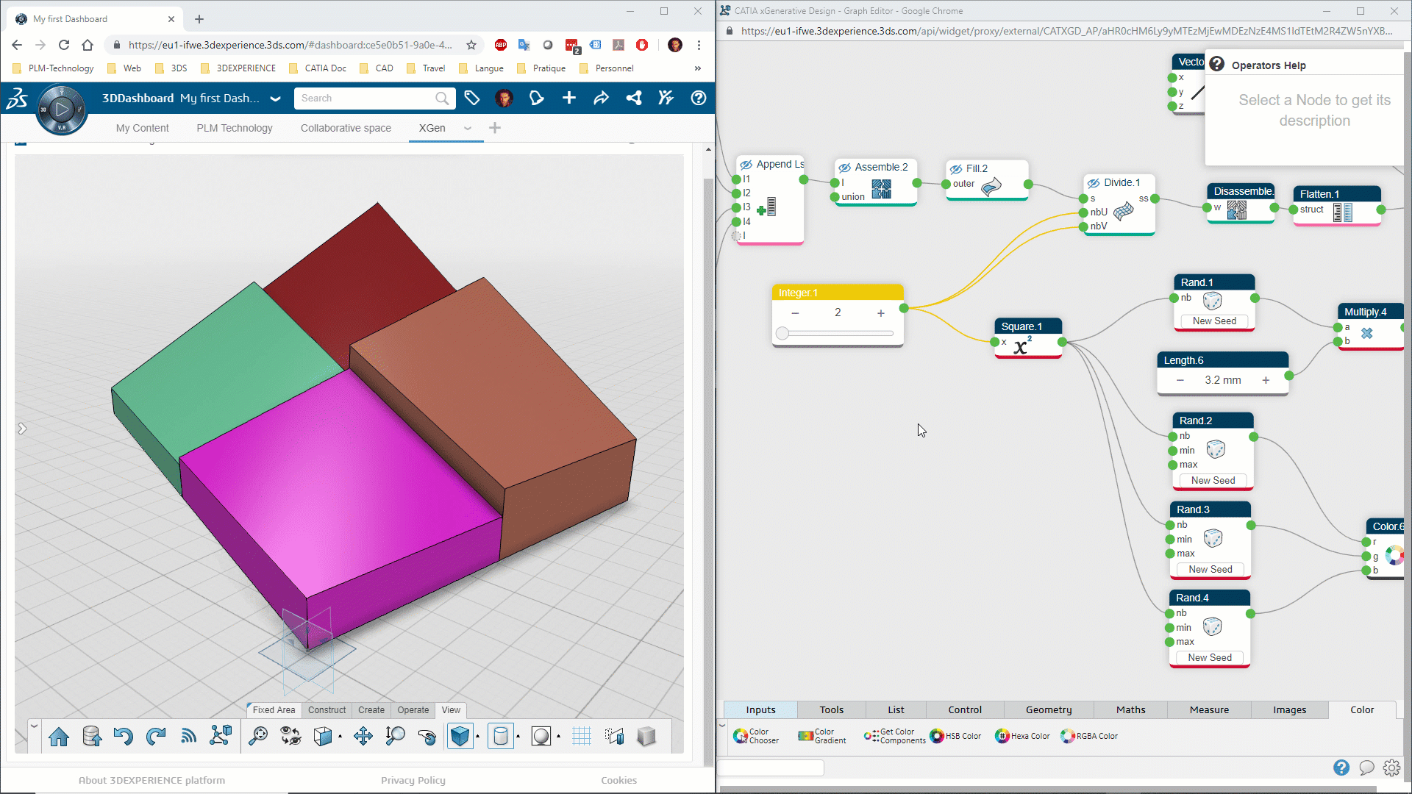Image resolution: width=1412 pixels, height=794 pixels.
Task: Open the cylinder render style dropdown arrow
Action: (x=518, y=737)
